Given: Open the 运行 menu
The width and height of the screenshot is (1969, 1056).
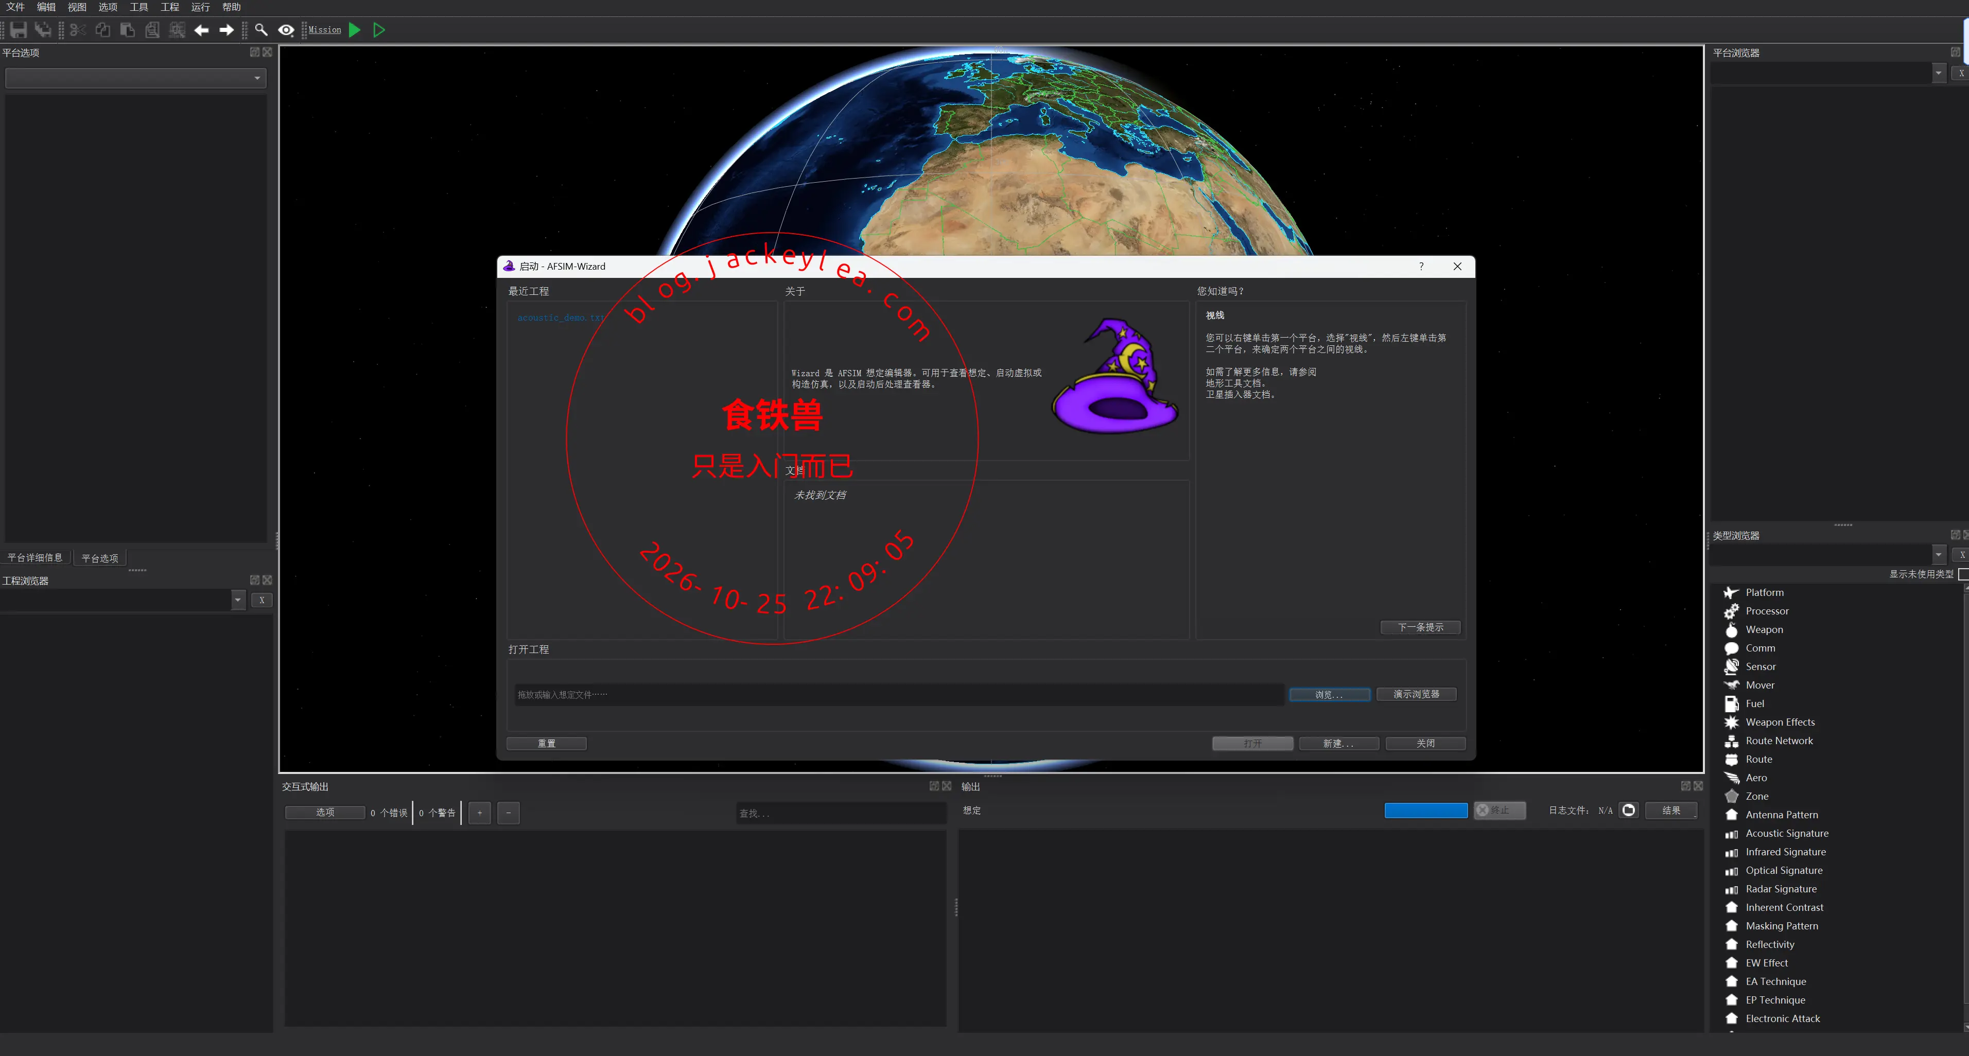Looking at the screenshot, I should pyautogui.click(x=200, y=7).
